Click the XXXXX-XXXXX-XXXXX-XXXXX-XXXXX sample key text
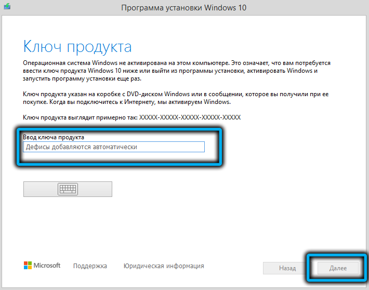 tap(190, 117)
